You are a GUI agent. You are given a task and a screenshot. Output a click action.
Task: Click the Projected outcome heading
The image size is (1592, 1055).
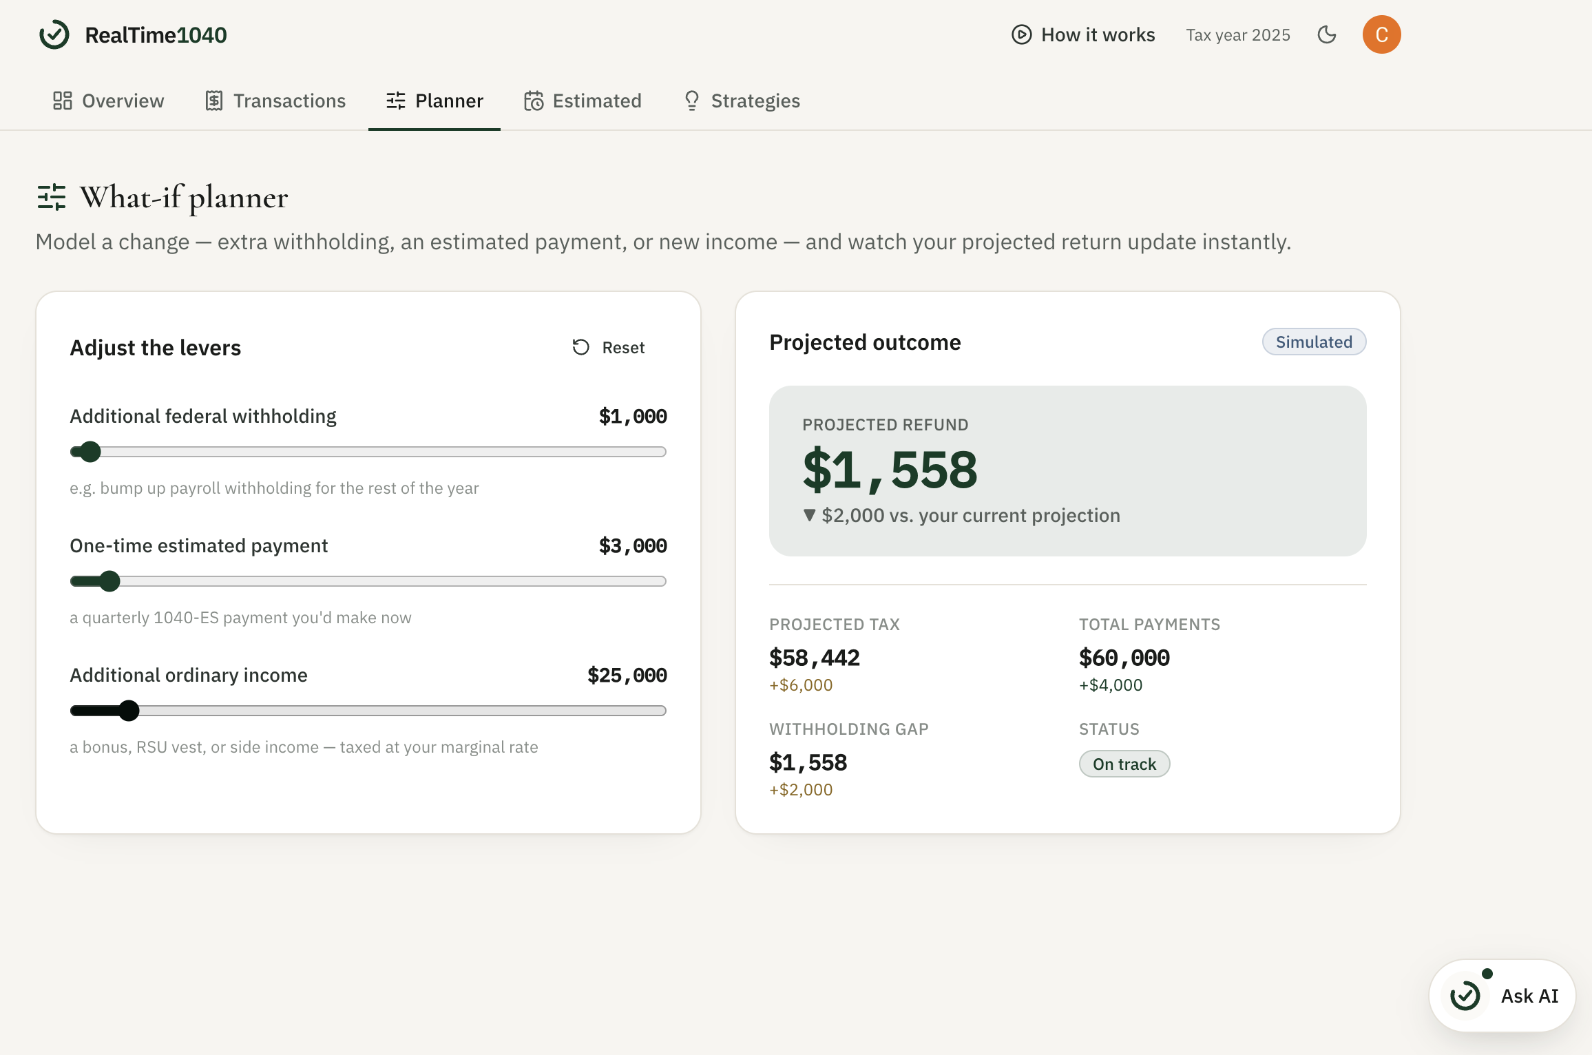[x=865, y=342]
